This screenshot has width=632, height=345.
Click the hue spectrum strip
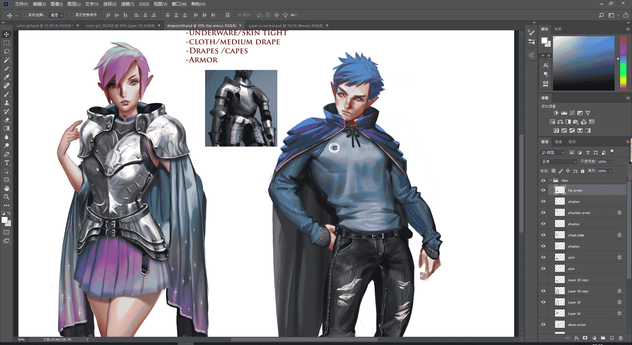pos(623,63)
